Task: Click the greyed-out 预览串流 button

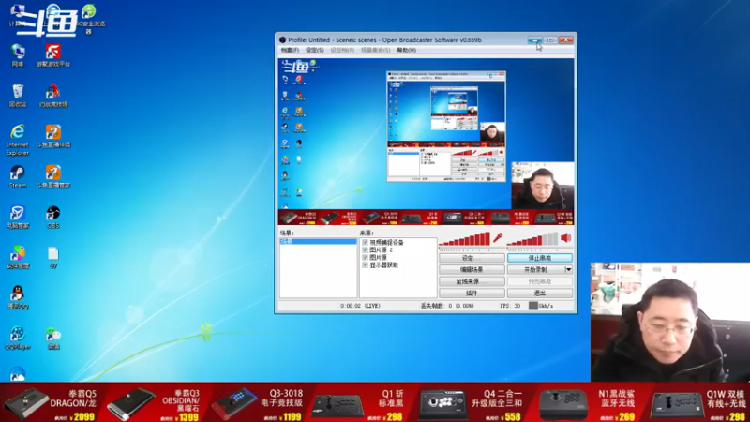Action: tap(540, 281)
